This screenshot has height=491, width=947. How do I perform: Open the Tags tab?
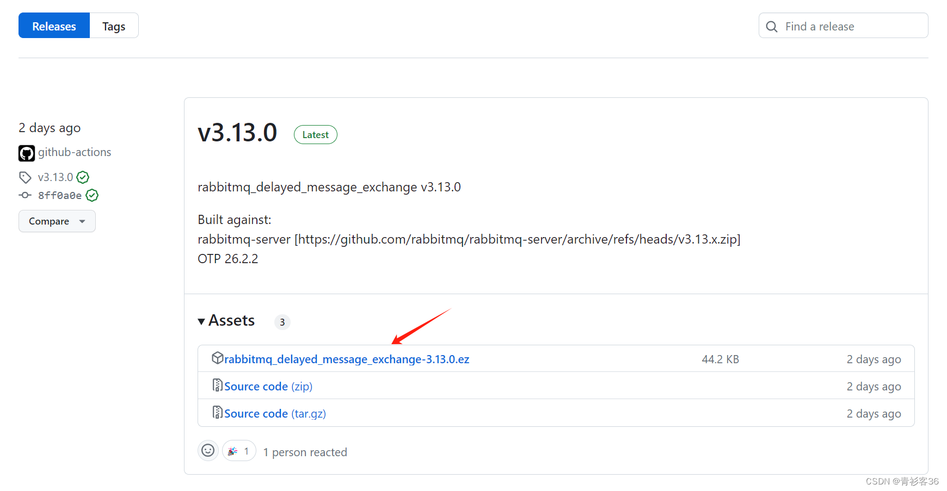[114, 26]
